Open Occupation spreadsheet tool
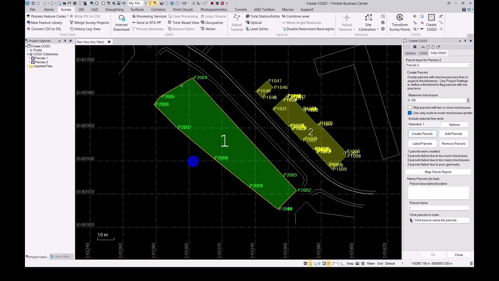This screenshot has height=281, width=499. click(212, 23)
